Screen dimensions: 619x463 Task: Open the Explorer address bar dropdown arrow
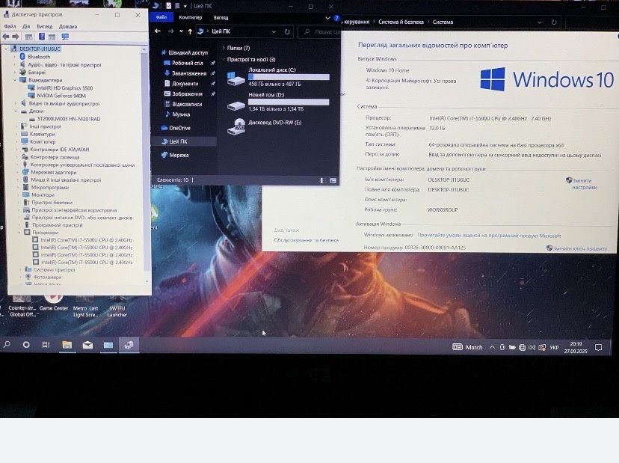tap(274, 31)
